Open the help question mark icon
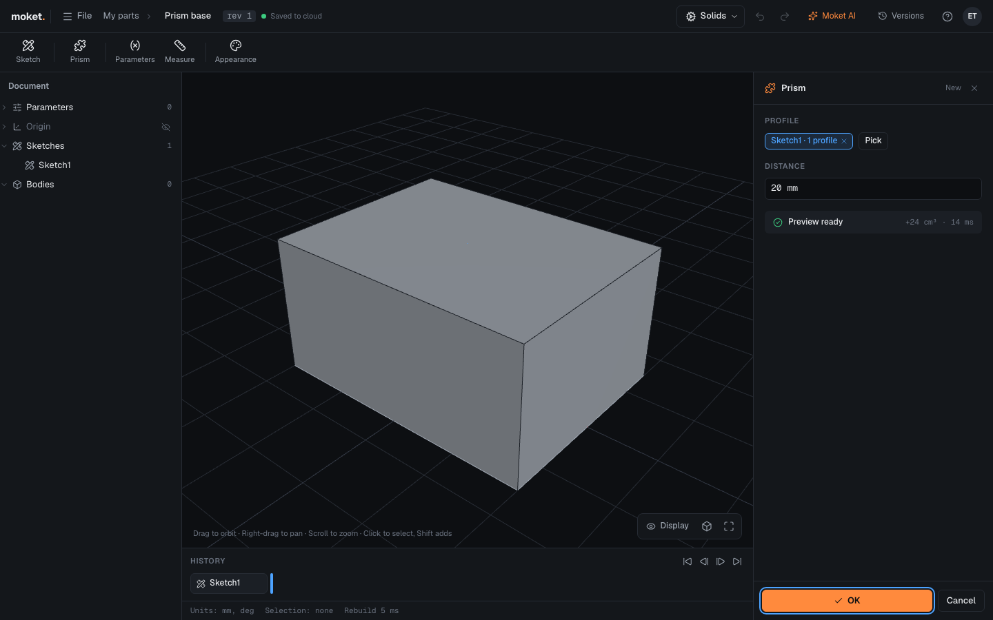The height and width of the screenshot is (620, 993). [947, 17]
